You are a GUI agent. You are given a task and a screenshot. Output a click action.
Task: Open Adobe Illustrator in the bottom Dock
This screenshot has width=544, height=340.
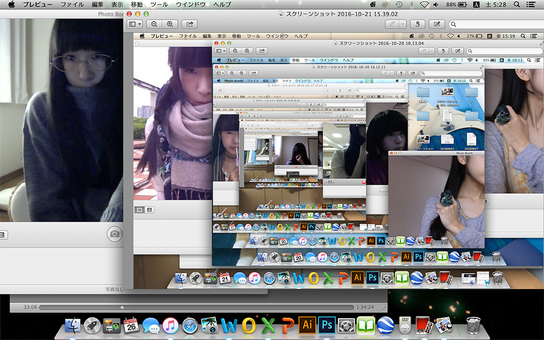pos(307,325)
